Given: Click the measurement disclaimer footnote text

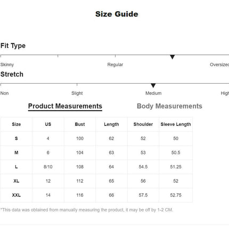Looking at the screenshot, I should (87, 210).
